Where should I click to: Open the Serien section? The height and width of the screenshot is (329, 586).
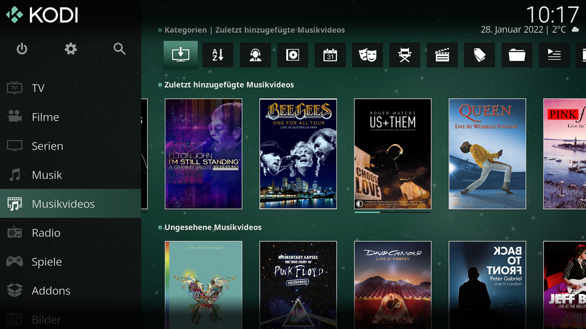(70, 146)
